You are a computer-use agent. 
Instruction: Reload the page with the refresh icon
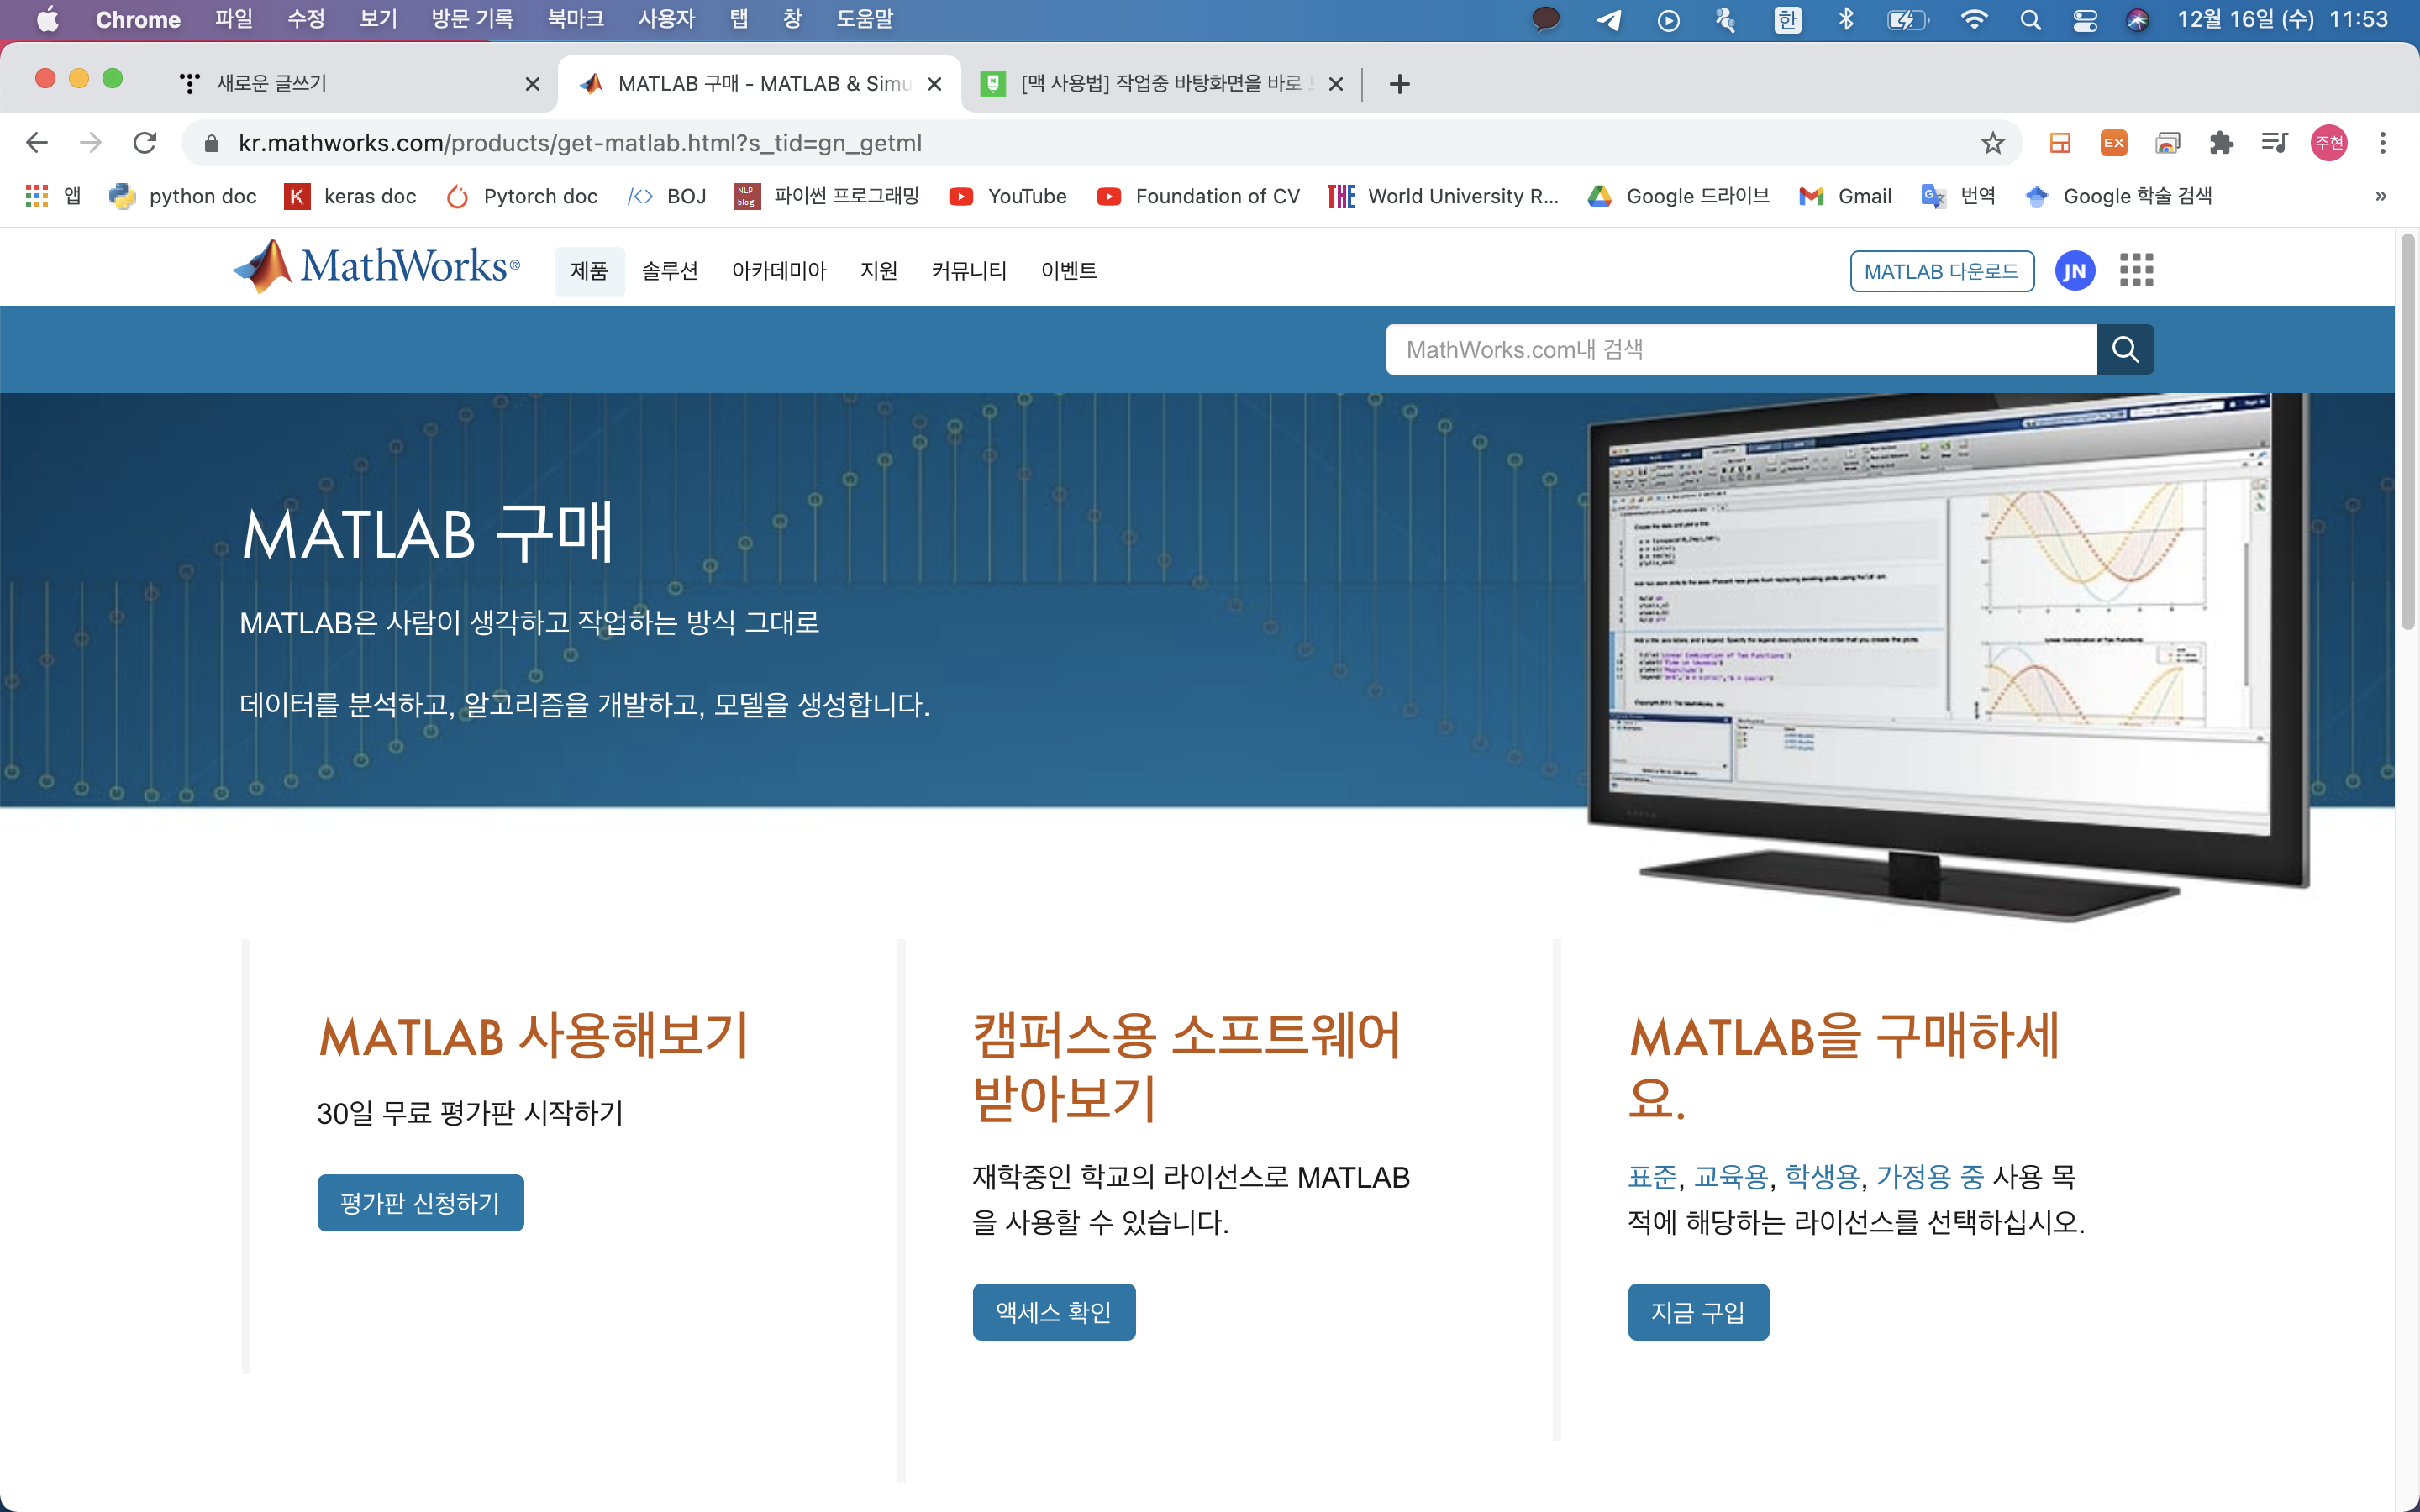[x=145, y=143]
